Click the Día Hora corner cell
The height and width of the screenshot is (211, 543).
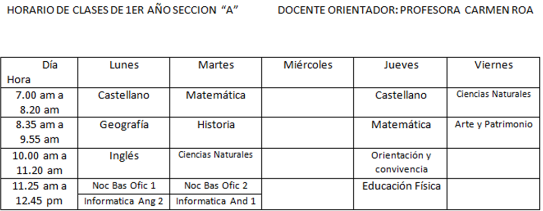point(39,73)
